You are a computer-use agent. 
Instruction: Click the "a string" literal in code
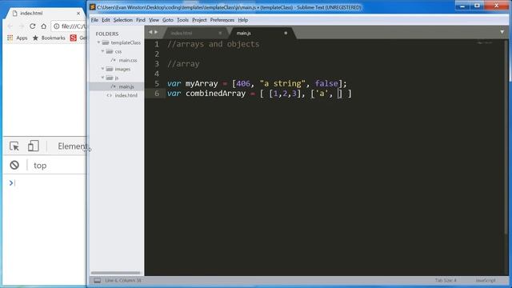[282, 83]
